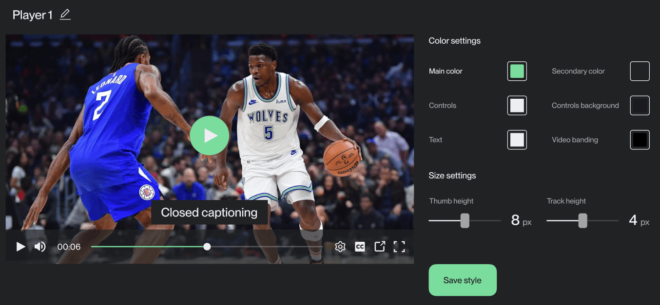Click the Thumb height label
Screen dimensions: 660x305
451,201
